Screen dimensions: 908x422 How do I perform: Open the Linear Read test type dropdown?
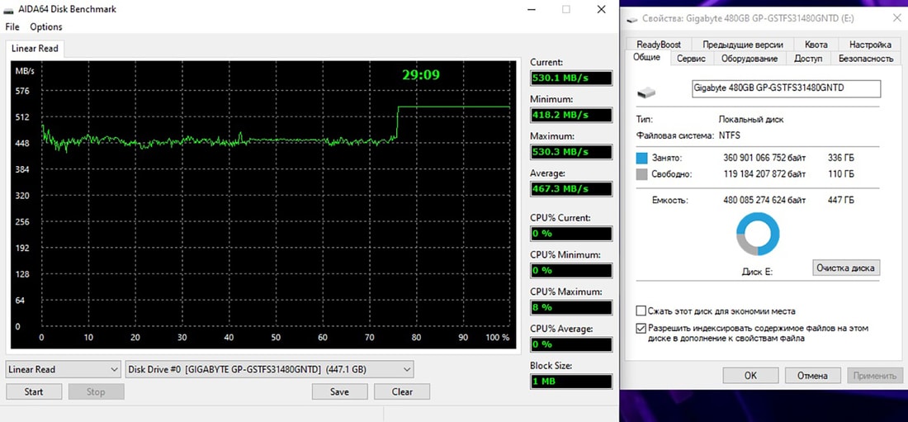[64, 369]
